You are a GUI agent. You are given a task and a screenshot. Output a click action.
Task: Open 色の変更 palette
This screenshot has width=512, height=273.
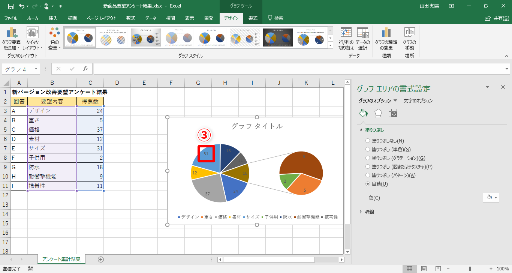(54, 39)
